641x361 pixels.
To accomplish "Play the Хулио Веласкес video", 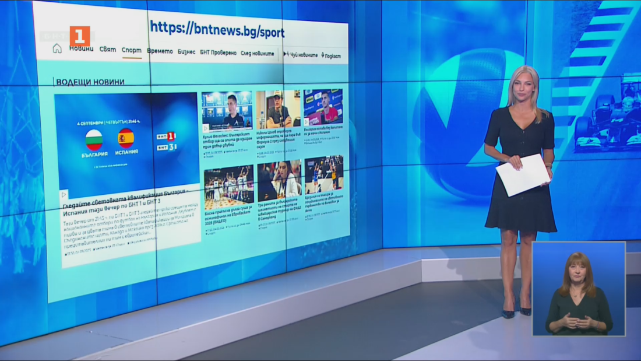I will [x=206, y=128].
